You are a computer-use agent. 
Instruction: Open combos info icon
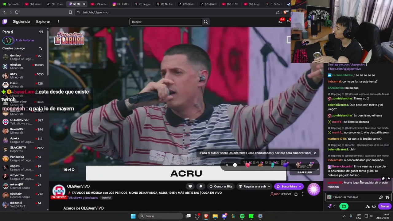tap(235, 165)
